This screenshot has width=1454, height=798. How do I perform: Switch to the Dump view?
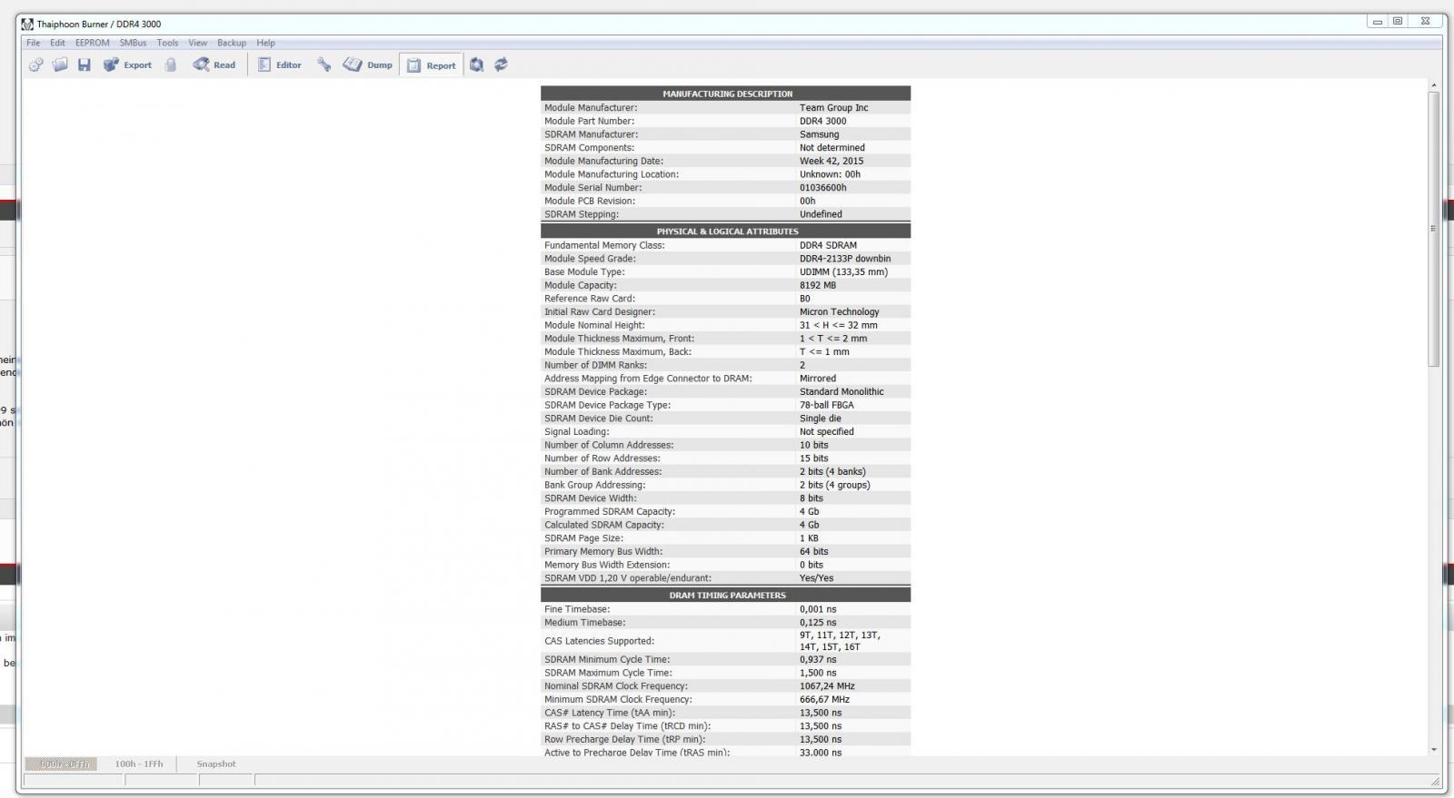coord(368,64)
